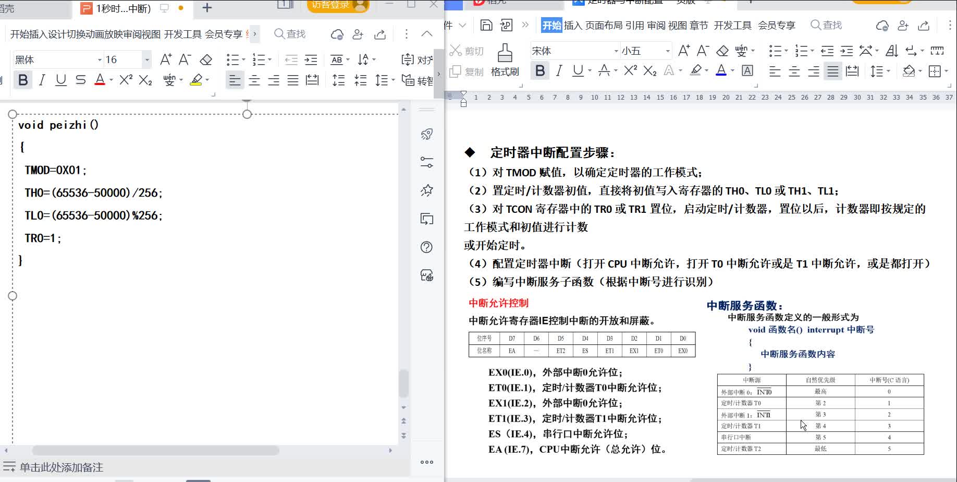Image resolution: width=957 pixels, height=482 pixels.
Task: Clear formatting with eraser in presentation toolbar
Action: click(x=206, y=59)
